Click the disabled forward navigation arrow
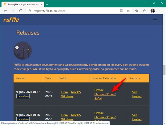The width and height of the screenshot is (166, 125). coord(13,11)
